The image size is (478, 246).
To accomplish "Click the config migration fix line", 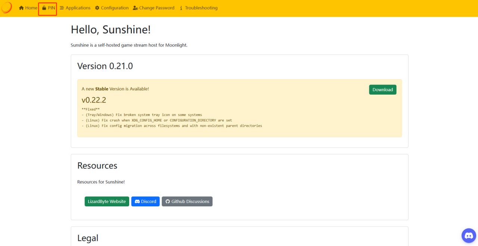I will pos(171,126).
